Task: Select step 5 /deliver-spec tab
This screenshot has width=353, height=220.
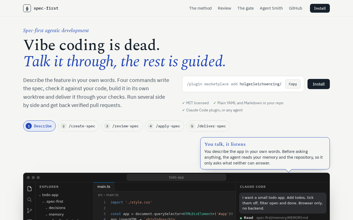Action: (x=208, y=126)
